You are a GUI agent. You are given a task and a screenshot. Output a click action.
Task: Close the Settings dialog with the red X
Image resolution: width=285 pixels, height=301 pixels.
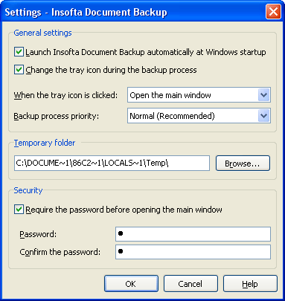pos(273,12)
